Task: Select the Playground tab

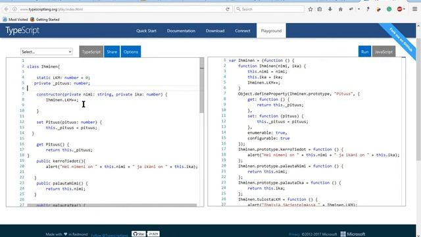Action: point(271,31)
